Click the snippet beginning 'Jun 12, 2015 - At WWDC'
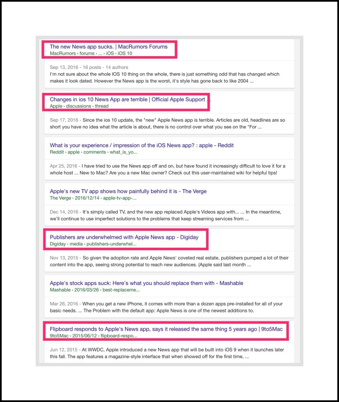 [167, 353]
